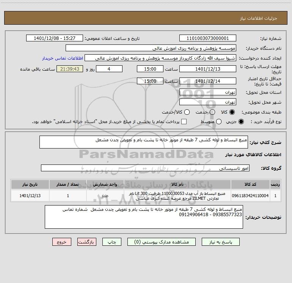Select the کالا/خدمت radio option
Viewport: 292px width, 283px height.
[187, 112]
